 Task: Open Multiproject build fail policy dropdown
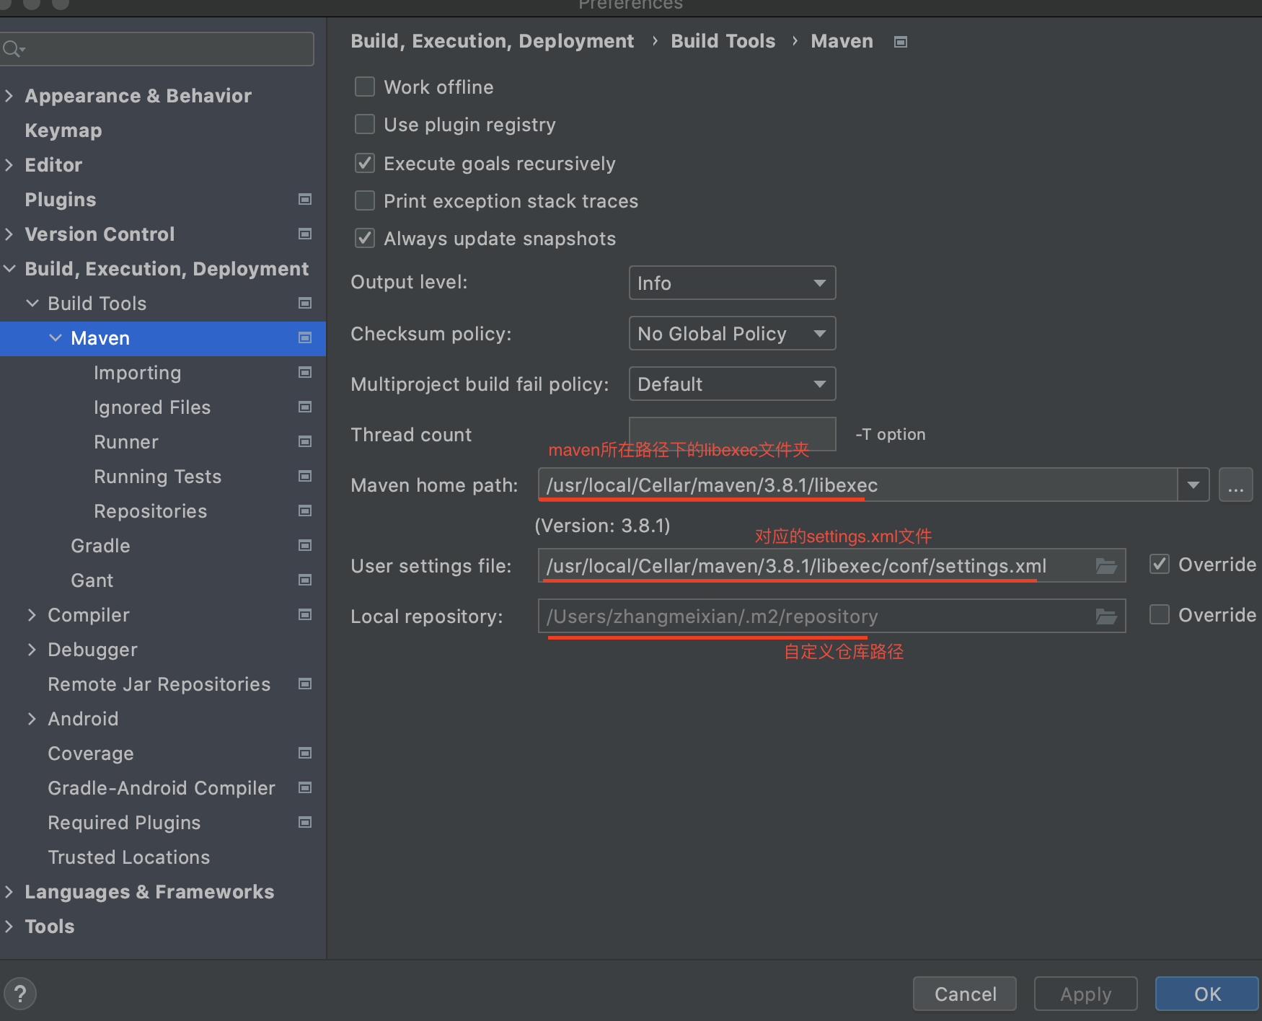click(x=732, y=384)
